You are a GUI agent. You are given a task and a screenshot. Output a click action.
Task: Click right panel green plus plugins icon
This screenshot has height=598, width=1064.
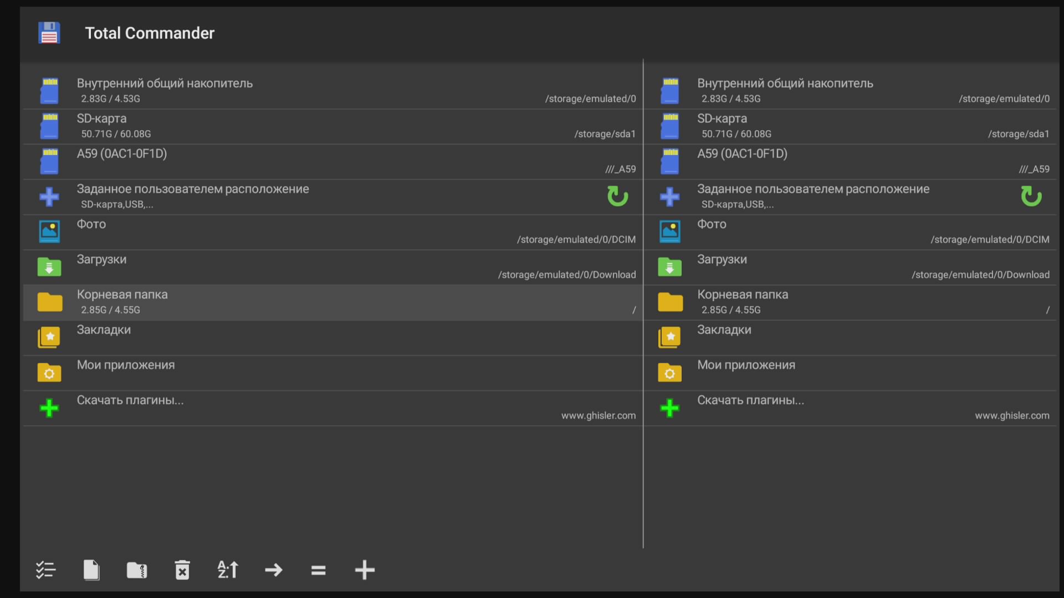(670, 408)
